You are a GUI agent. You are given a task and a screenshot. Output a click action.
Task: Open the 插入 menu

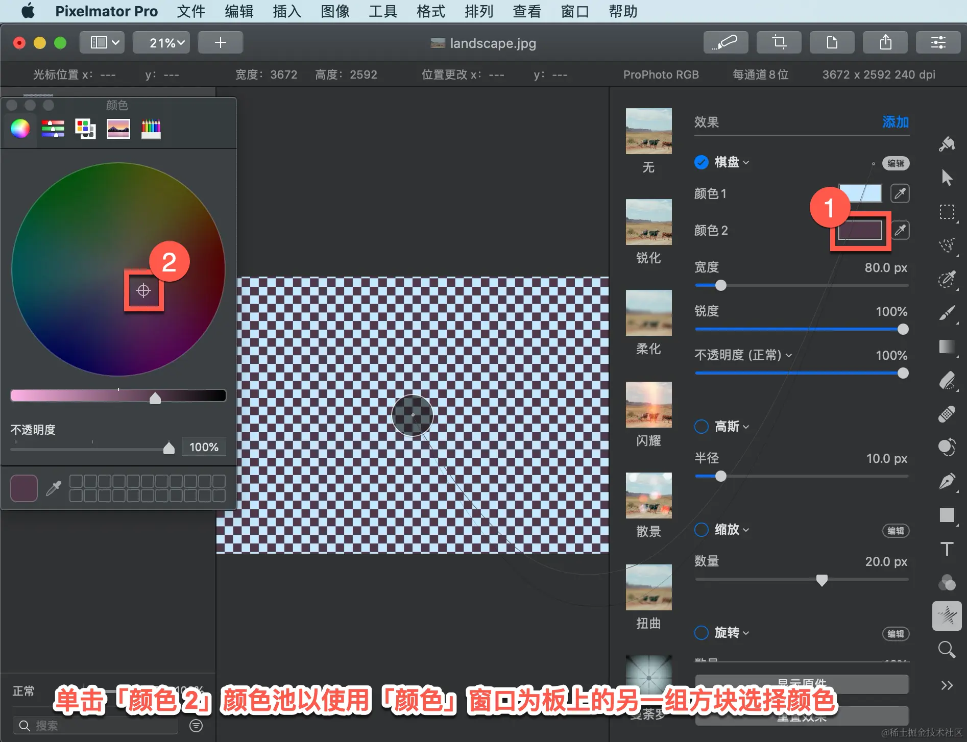[287, 11]
